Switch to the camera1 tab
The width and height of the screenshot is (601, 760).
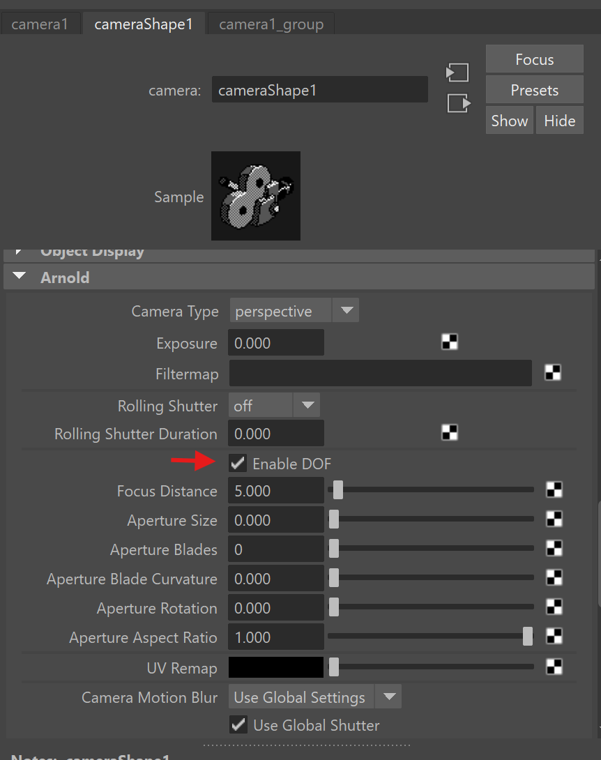coord(40,24)
